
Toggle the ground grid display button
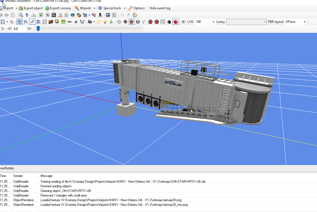20,22
